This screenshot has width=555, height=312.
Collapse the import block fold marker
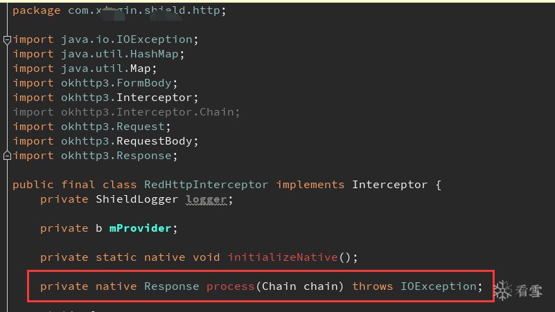tap(7, 39)
